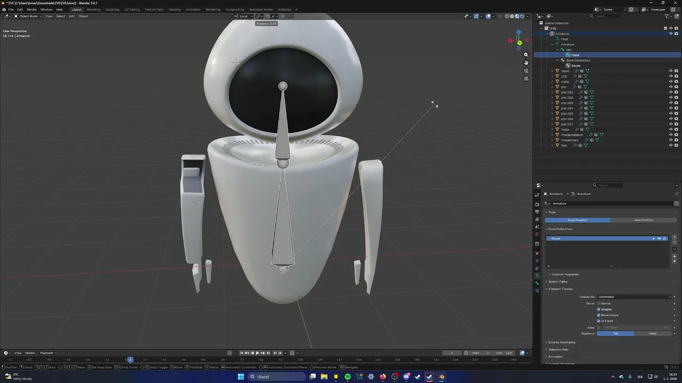Set Relations to Tail
The width and height of the screenshot is (682, 383).
pyautogui.click(x=615, y=334)
